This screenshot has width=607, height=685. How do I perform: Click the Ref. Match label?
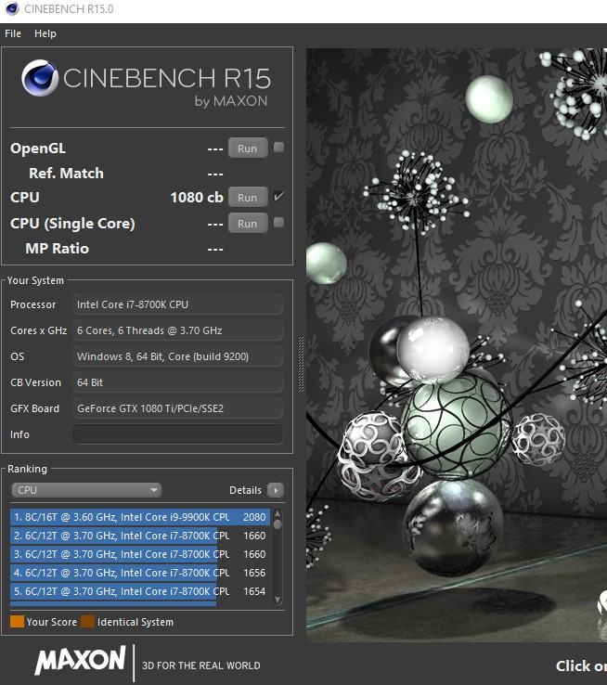tap(67, 174)
